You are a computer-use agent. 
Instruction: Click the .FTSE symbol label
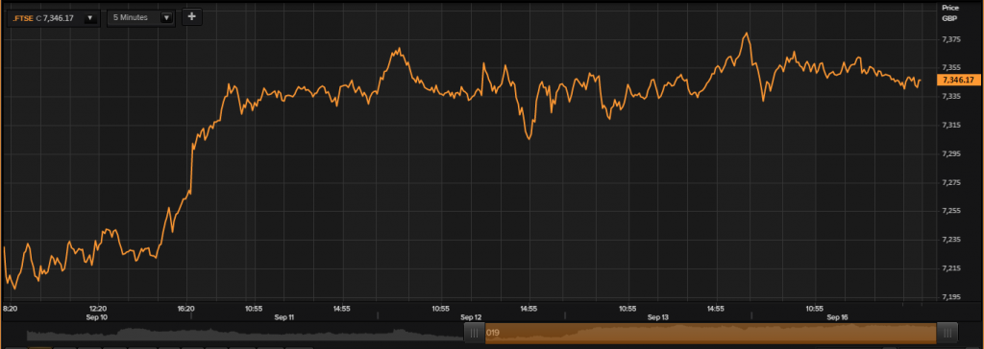click(23, 18)
